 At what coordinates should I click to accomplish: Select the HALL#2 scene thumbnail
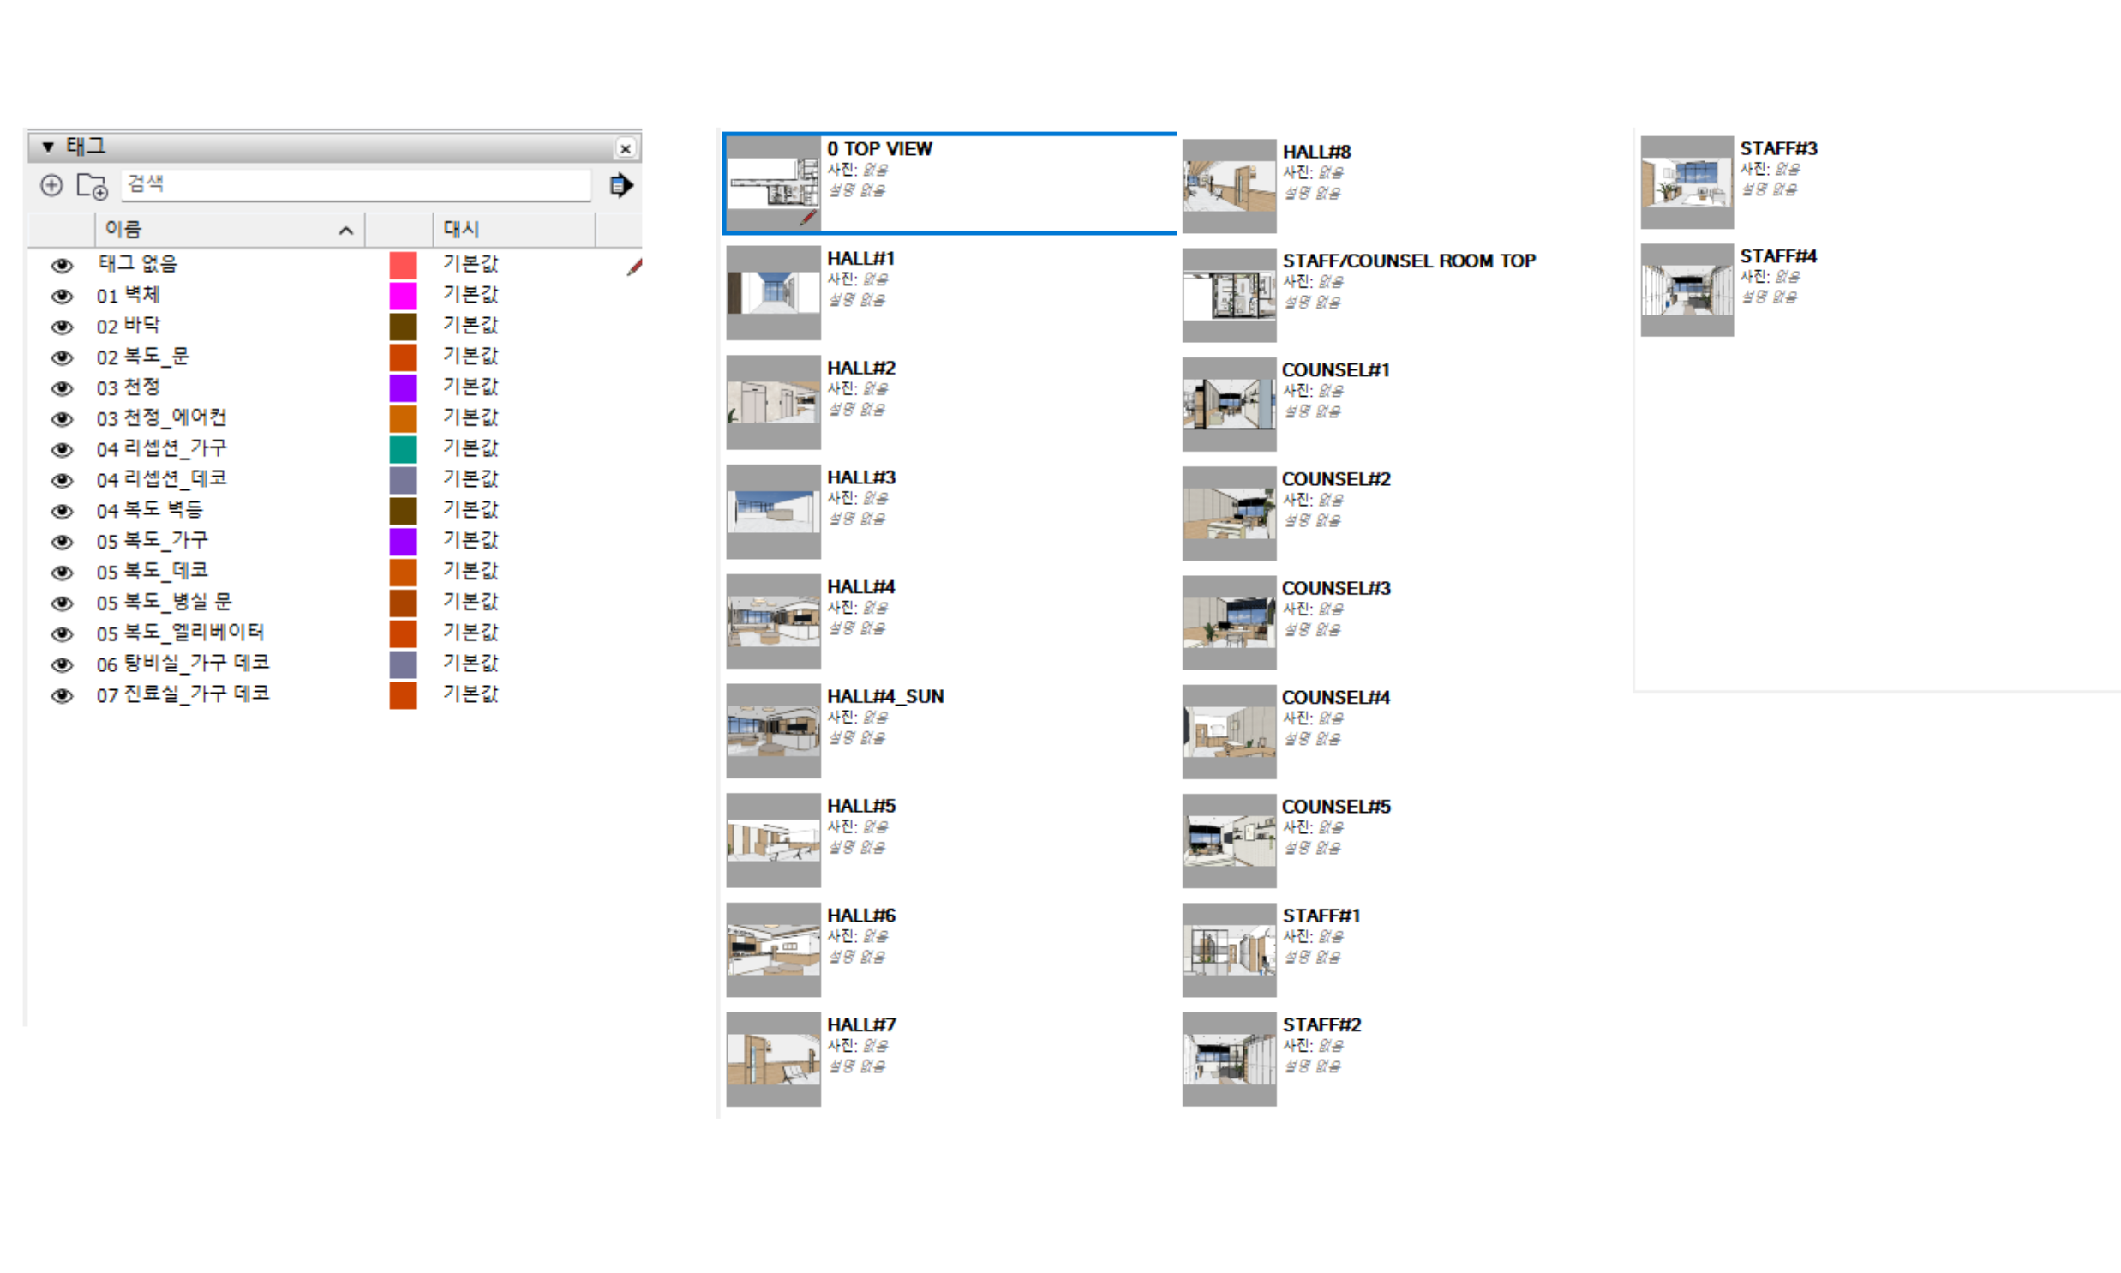(x=773, y=403)
